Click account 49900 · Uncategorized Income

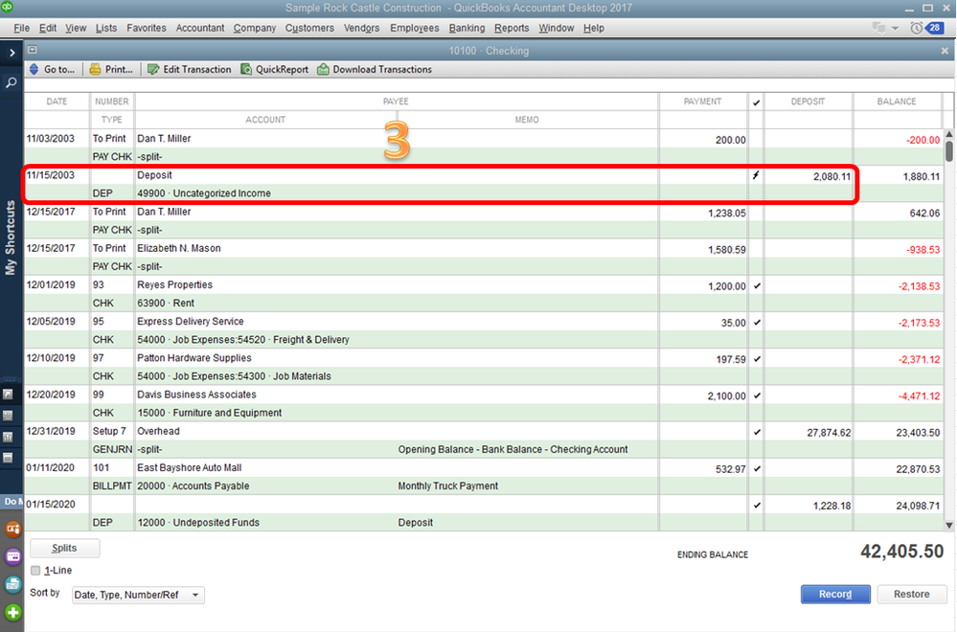click(204, 193)
